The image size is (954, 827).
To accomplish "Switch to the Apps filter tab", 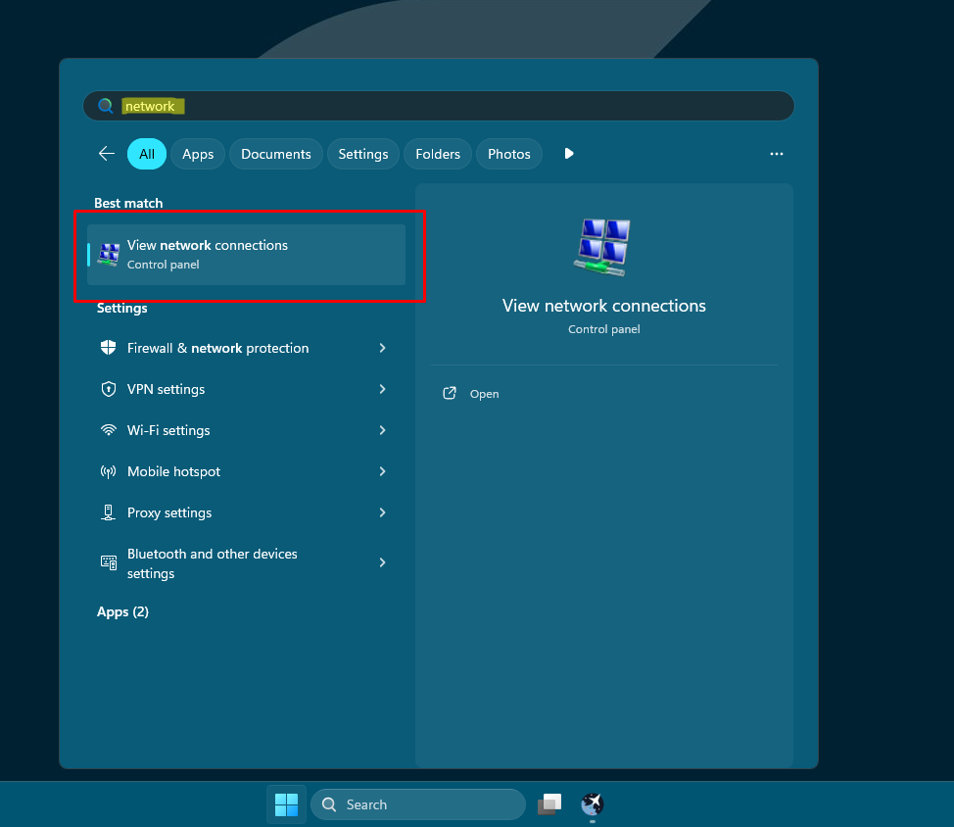I will point(197,154).
